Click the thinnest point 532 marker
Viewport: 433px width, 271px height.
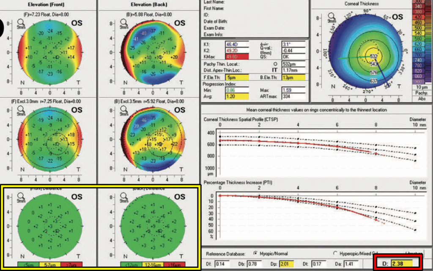373,56
